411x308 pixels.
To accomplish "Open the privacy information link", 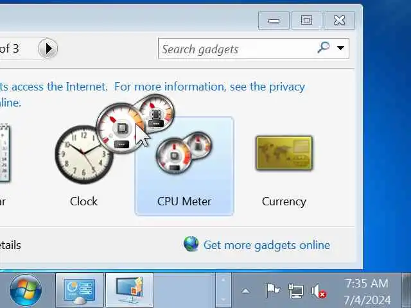I will point(209,87).
